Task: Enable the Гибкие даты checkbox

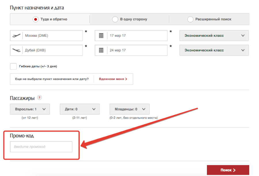Action: click(13, 66)
